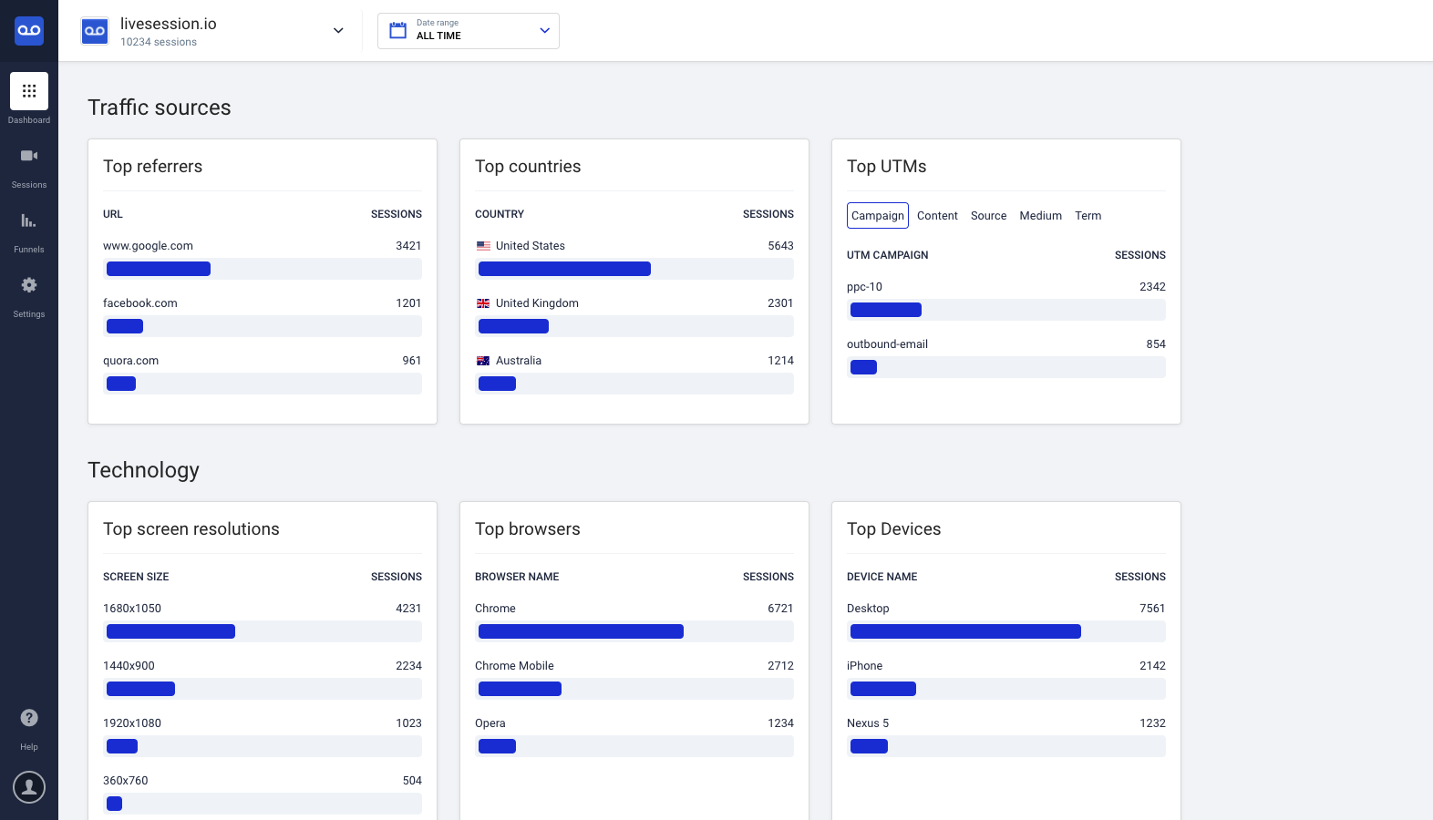Select the Medium UTM tab
1433x820 pixels.
coord(1040,216)
